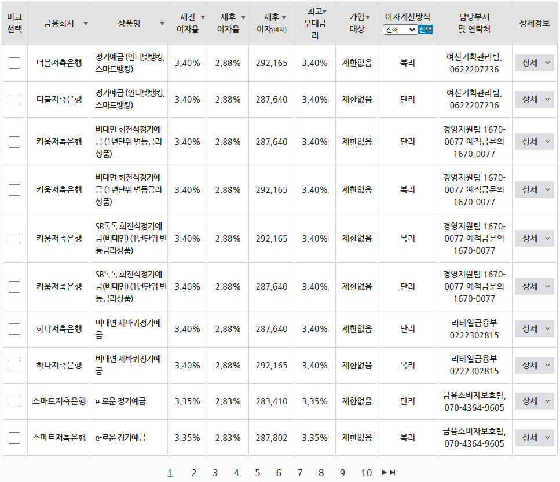
Task: Click 리테일금융부 contact in 하나 단리 row
Action: [474, 328]
